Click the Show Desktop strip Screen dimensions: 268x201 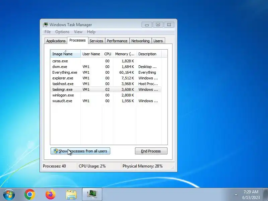tap(265, 195)
